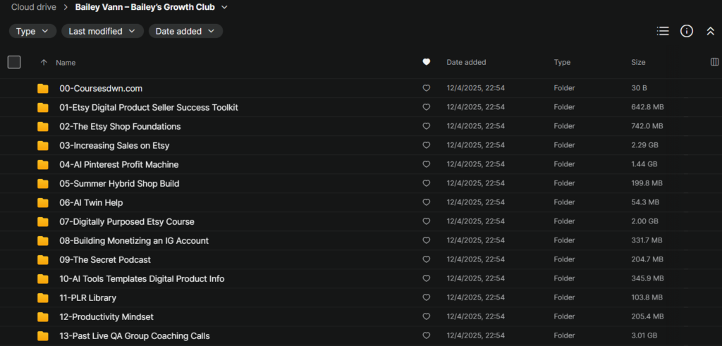This screenshot has height=346, width=722.
Task: Favorite the 09-The Secret Podcast folder
Action: click(x=426, y=259)
